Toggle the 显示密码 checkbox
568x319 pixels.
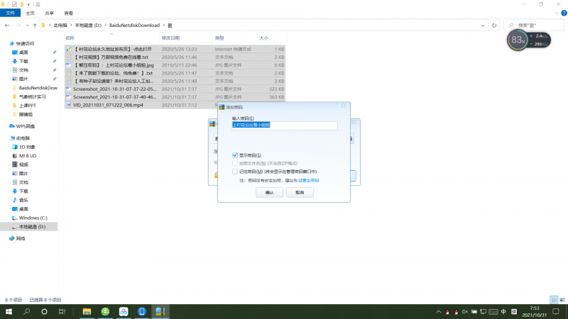click(x=235, y=155)
